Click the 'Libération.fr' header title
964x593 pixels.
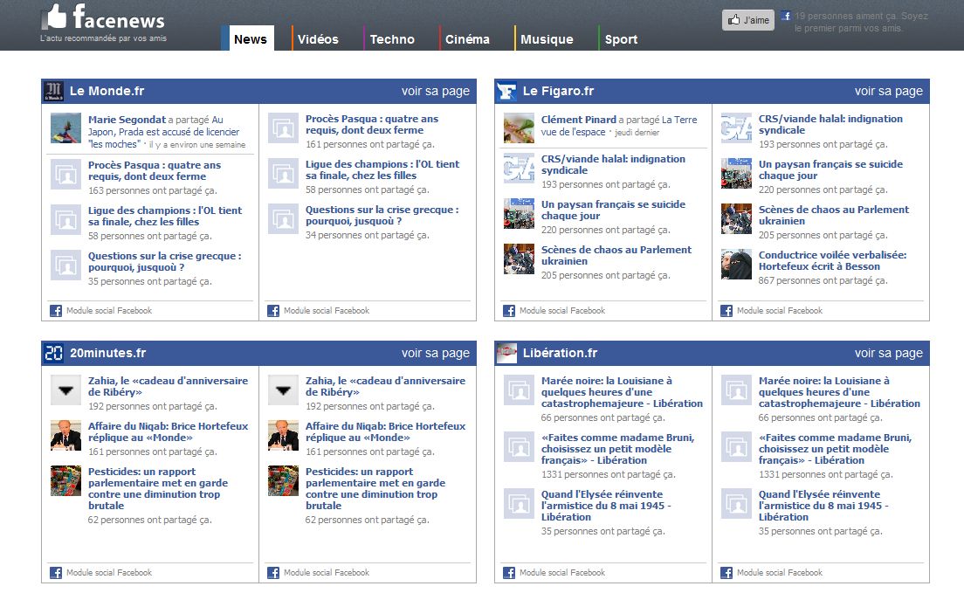click(560, 353)
